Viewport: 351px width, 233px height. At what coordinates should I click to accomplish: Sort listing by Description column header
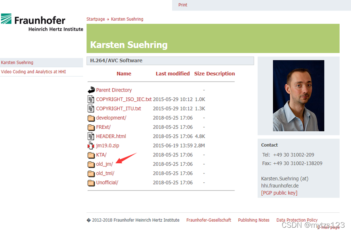tap(220, 74)
